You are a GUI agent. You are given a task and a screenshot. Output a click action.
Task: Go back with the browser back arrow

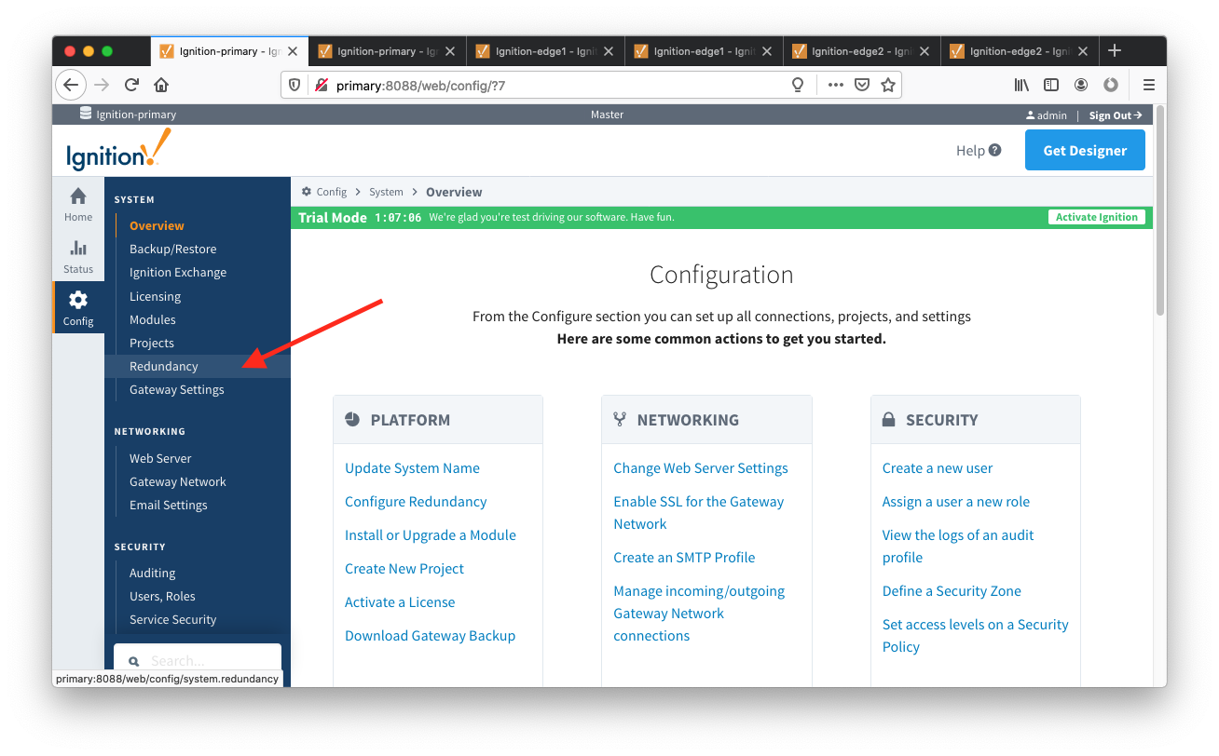(71, 85)
